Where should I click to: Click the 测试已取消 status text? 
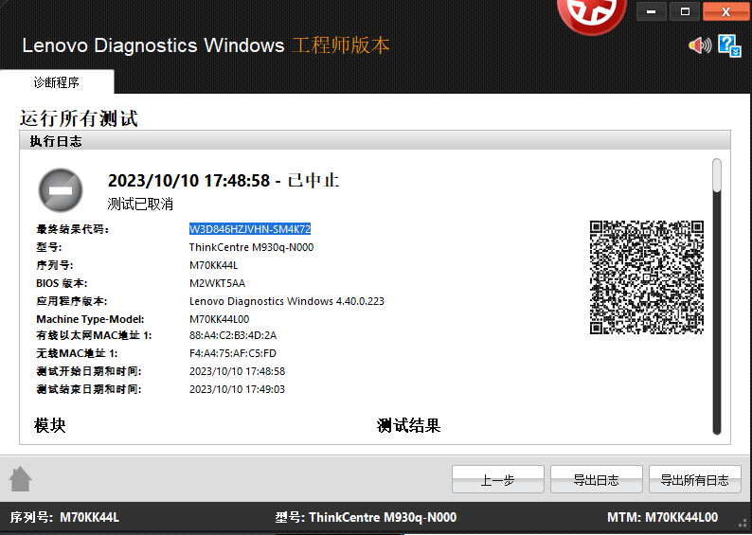tap(140, 204)
